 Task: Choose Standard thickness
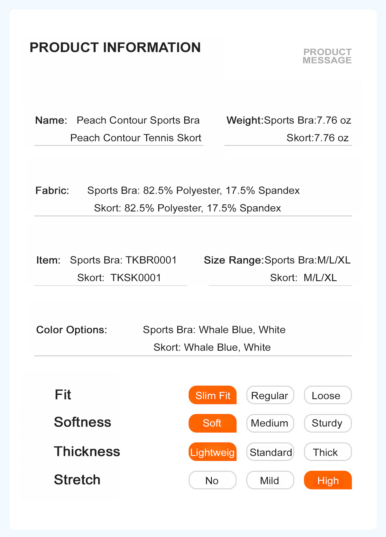click(x=270, y=452)
